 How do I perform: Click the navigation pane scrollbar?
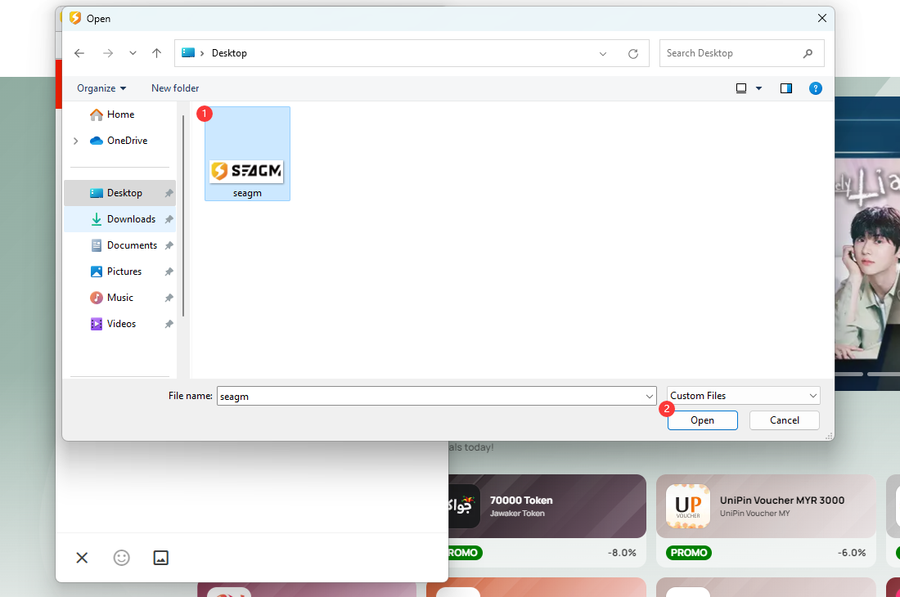pyautogui.click(x=183, y=215)
